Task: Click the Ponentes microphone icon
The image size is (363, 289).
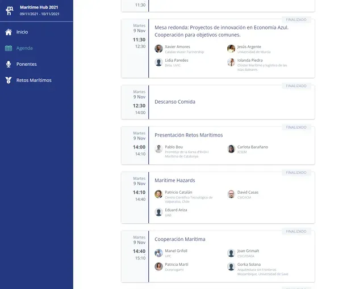Action: click(x=9, y=64)
